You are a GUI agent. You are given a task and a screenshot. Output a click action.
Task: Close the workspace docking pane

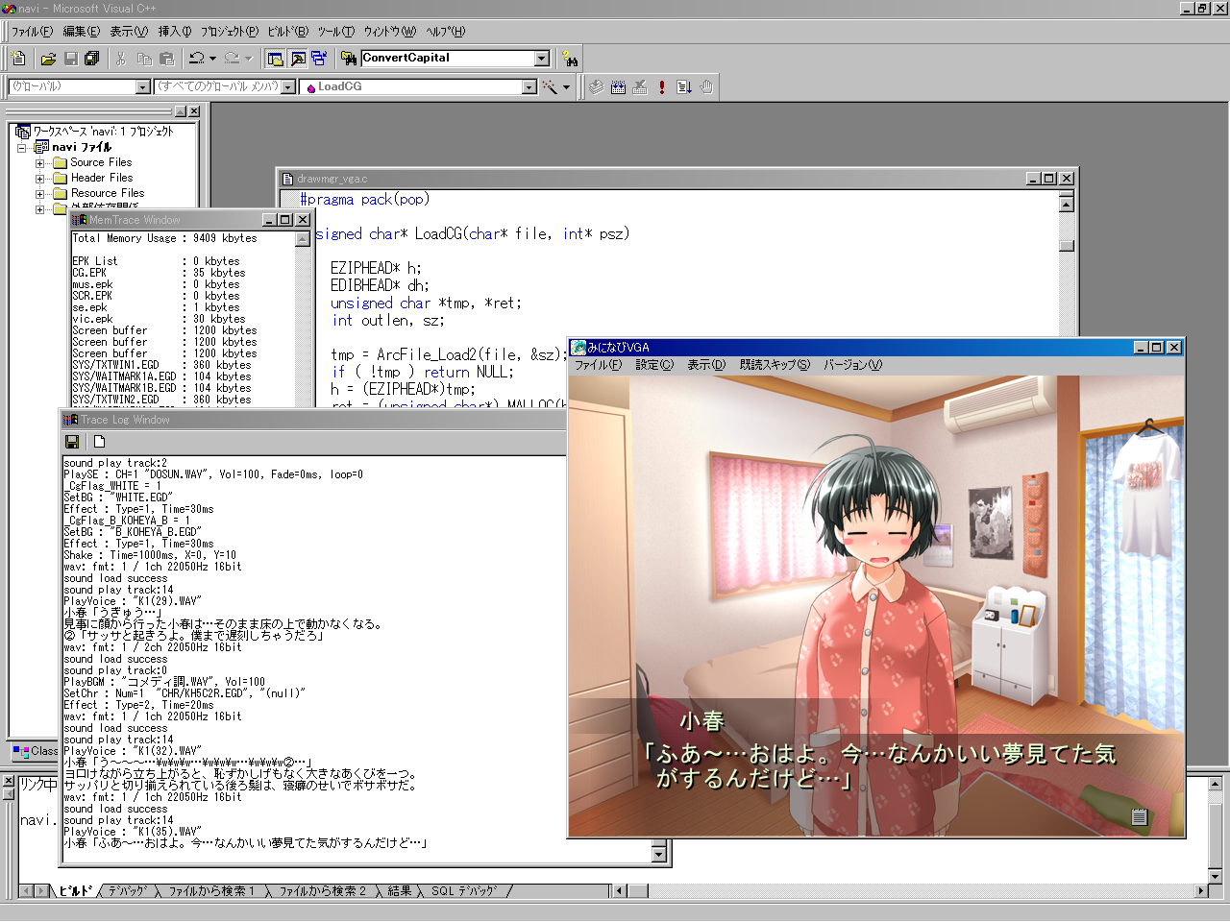(x=194, y=111)
